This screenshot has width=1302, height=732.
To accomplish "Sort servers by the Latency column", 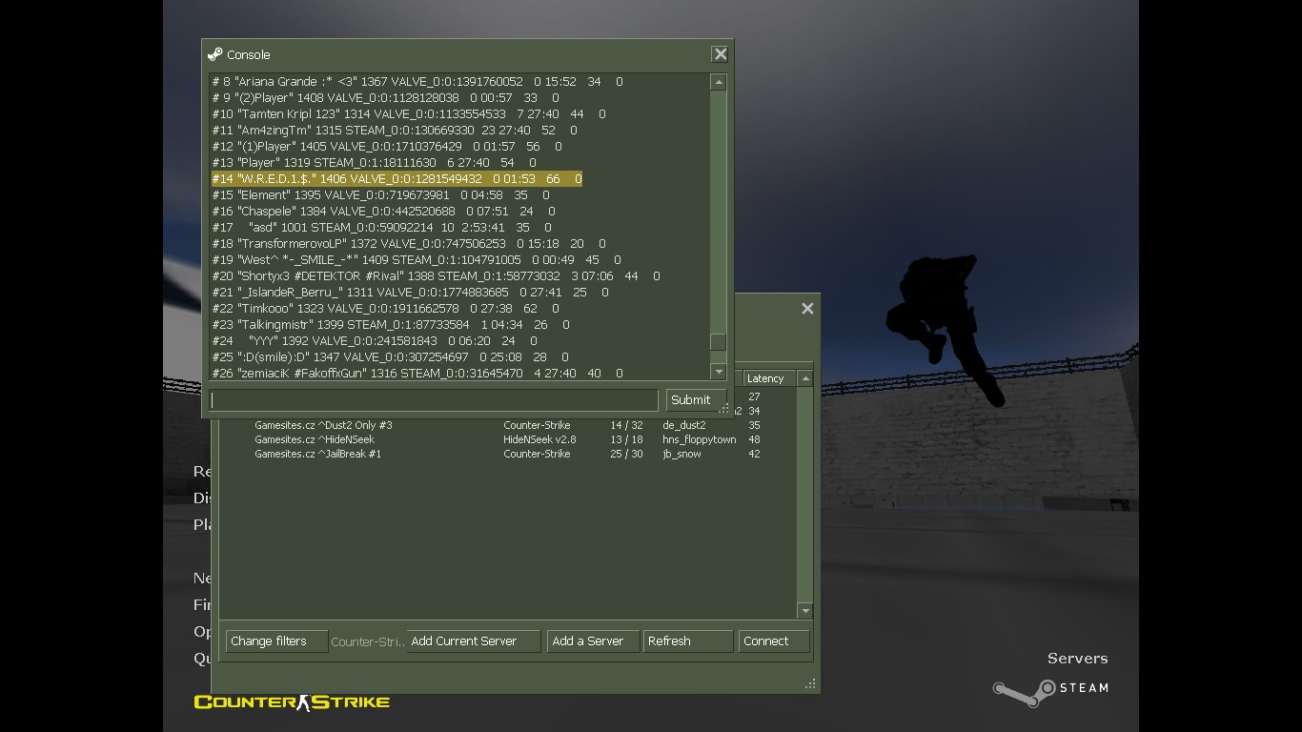I will (x=768, y=378).
